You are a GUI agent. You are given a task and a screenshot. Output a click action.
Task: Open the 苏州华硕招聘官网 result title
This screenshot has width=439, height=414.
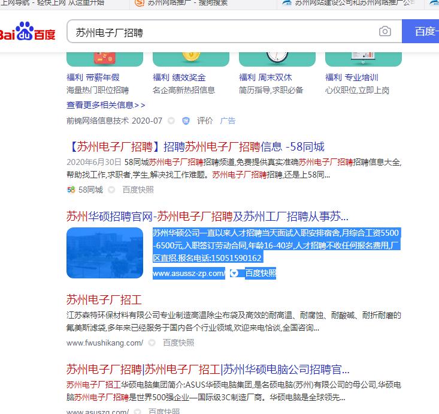pyautogui.click(x=207, y=216)
